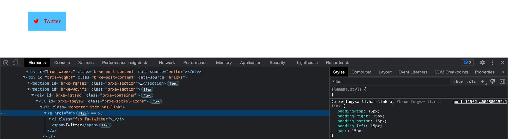This screenshot has height=139, width=508.
Task: Toggle flex badge on brxe-foqysw list
Action: tap(156, 101)
